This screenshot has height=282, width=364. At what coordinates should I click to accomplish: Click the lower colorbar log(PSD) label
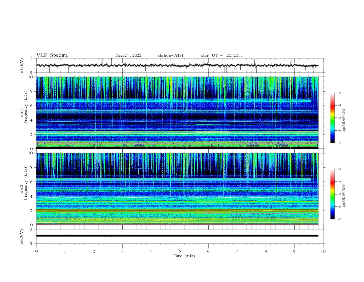point(344,196)
